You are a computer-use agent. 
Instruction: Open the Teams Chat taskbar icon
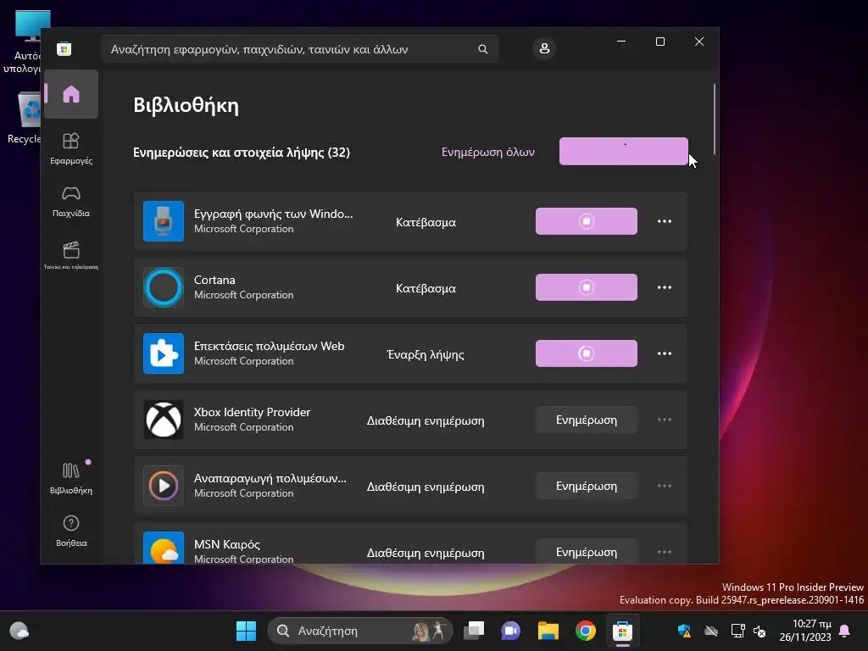[510, 631]
